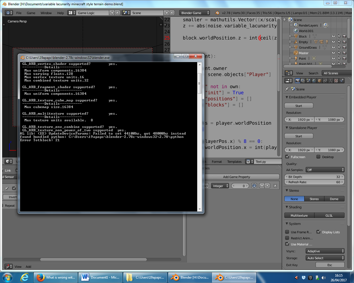354x283 pixels.
Task: Add a new screen layout with plus
Action: (112, 13)
